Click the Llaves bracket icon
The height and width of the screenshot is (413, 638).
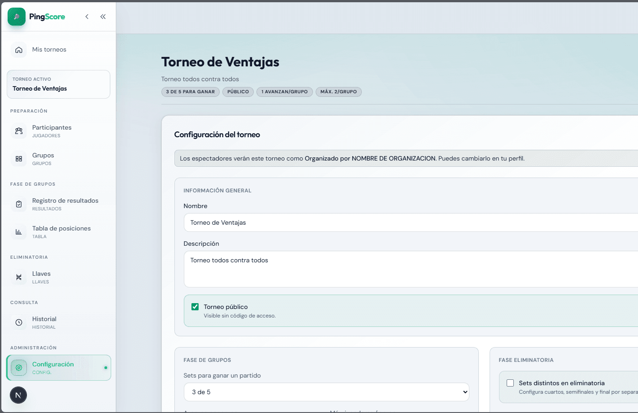(x=19, y=277)
